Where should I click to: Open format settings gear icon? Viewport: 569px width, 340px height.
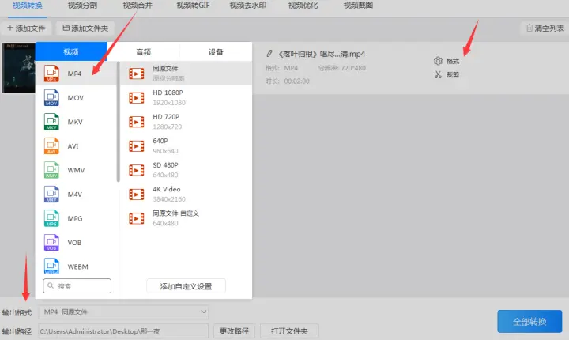(x=438, y=61)
